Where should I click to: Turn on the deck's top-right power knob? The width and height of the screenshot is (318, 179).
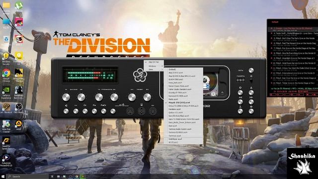click(251, 70)
